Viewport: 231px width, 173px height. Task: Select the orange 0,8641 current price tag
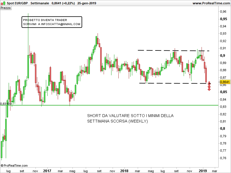pyautogui.click(x=224, y=82)
